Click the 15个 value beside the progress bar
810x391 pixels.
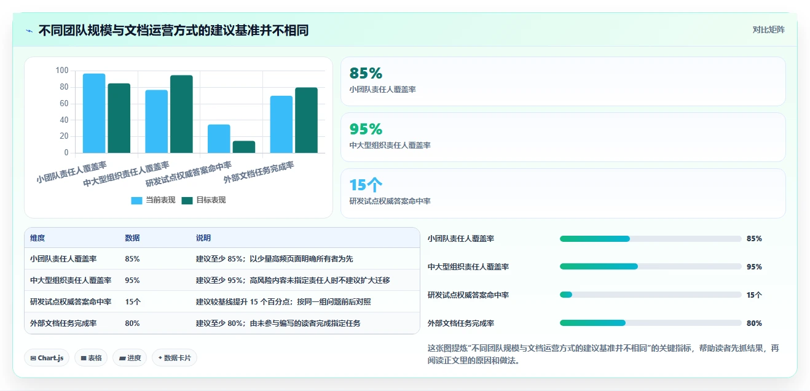point(754,295)
